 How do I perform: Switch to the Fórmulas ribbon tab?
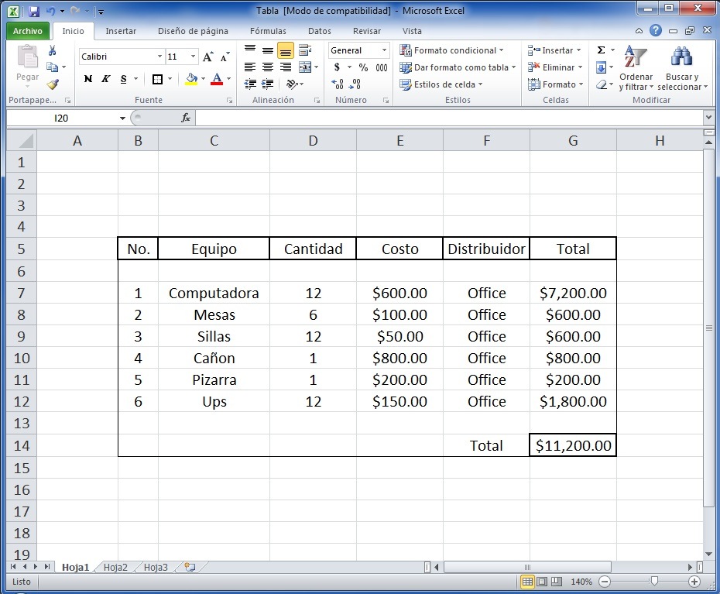[x=268, y=31]
